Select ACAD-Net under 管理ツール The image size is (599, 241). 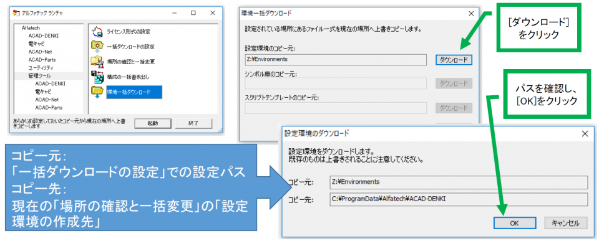click(x=47, y=100)
